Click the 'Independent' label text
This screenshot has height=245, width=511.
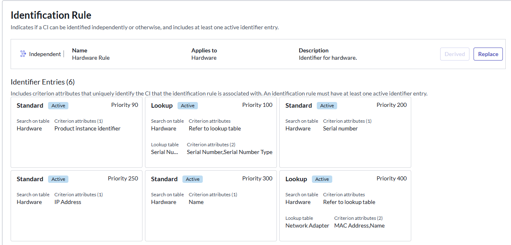pyautogui.click(x=45, y=54)
